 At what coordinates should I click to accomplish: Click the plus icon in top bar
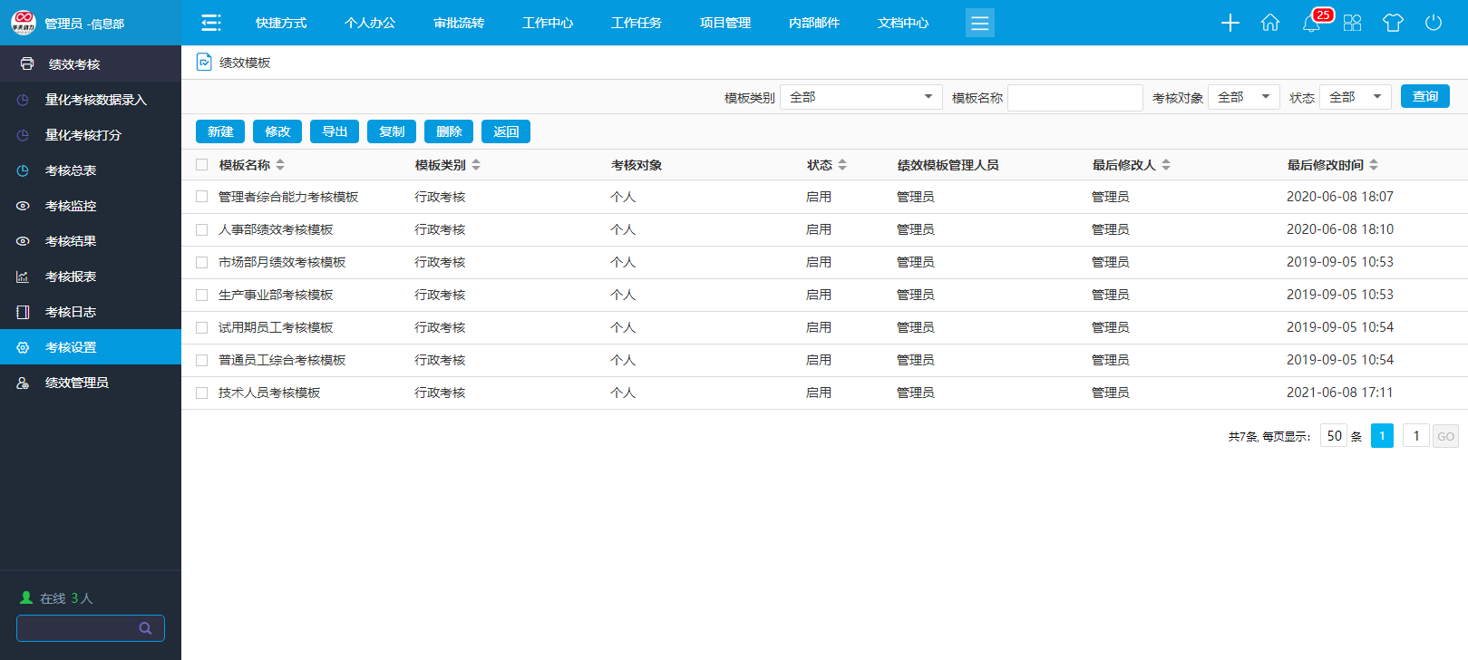[x=1230, y=23]
